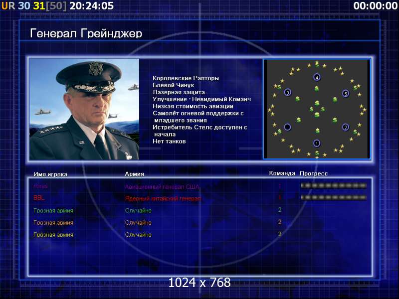
Task: Select start position 2 on the map
Action: (x=345, y=127)
